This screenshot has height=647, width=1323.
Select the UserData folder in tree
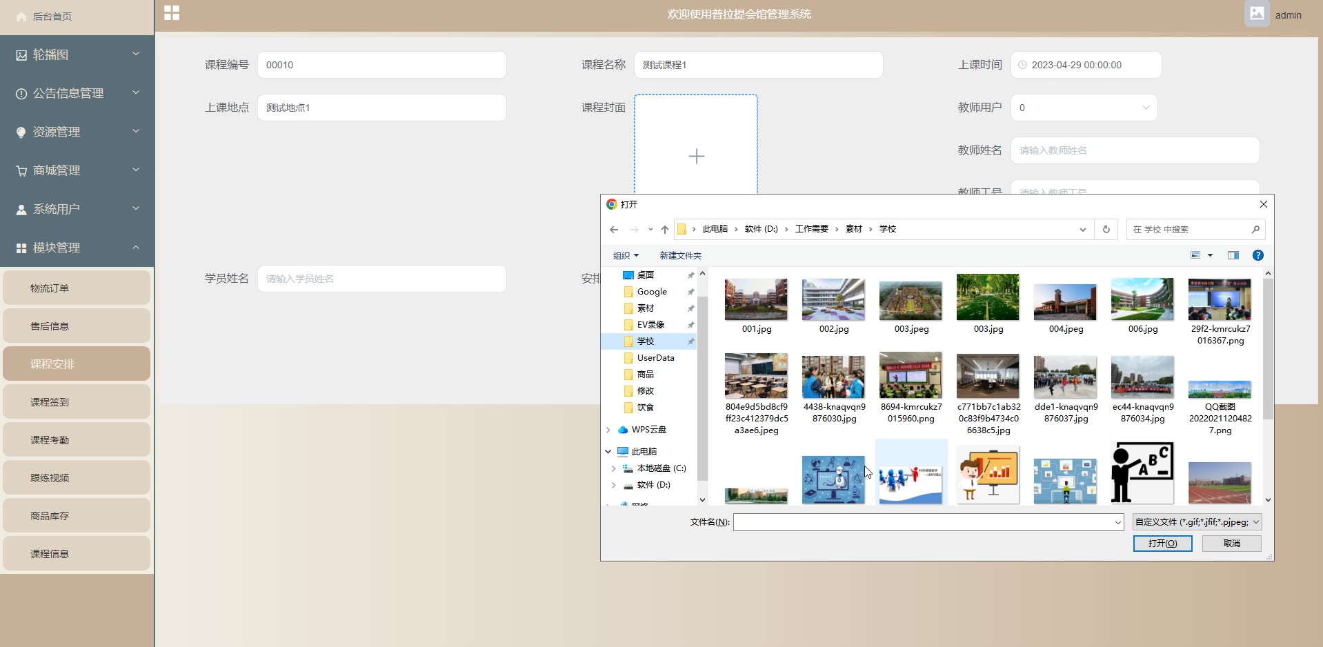[655, 358]
